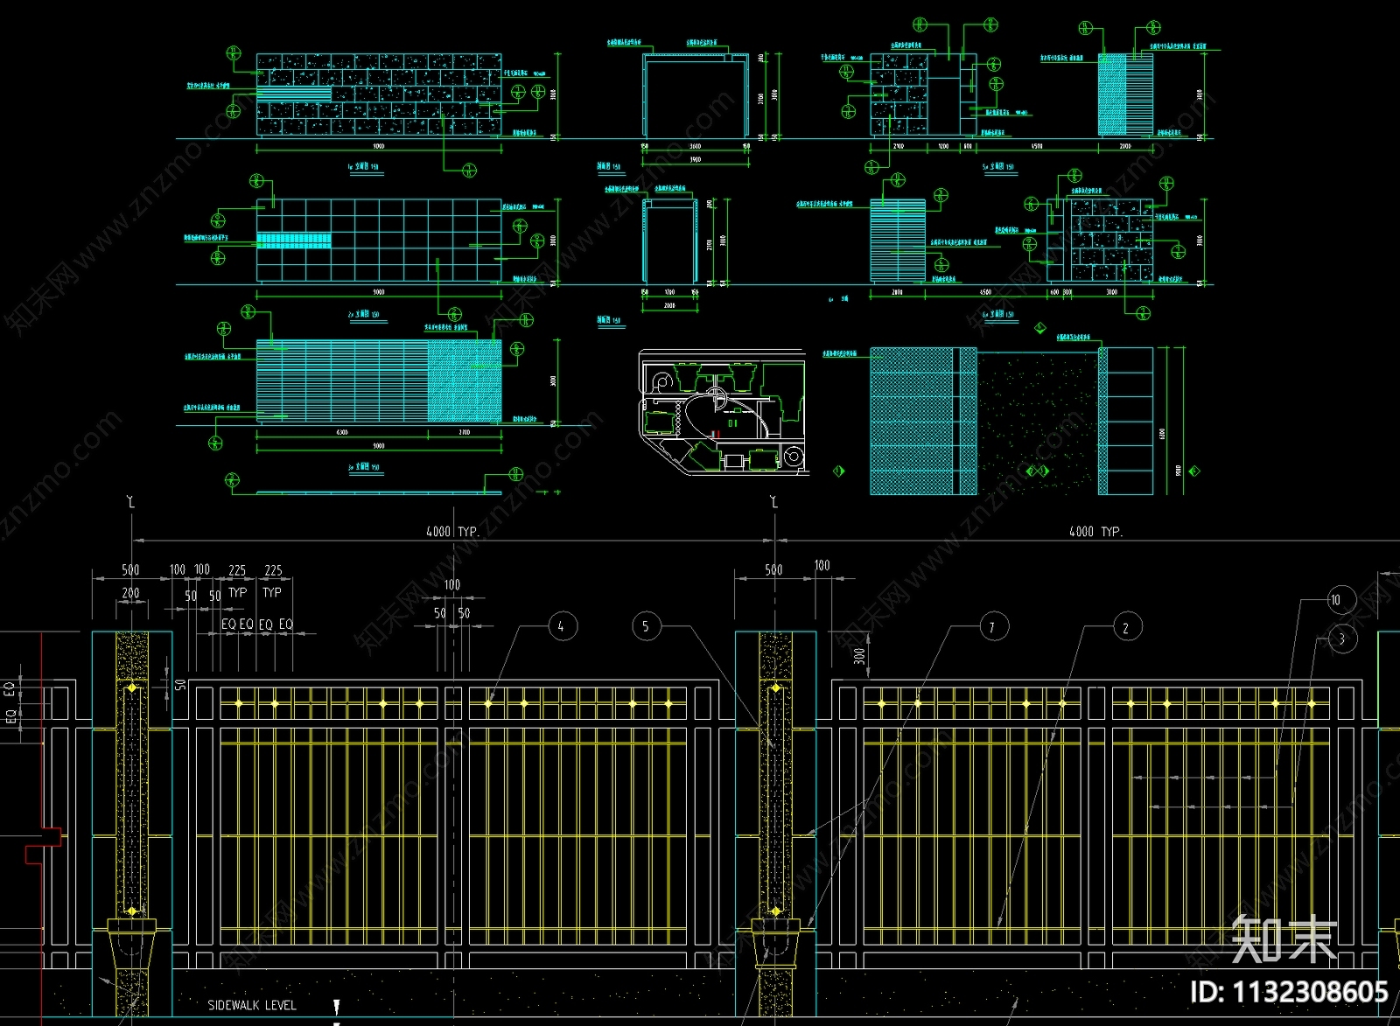This screenshot has height=1026, width=1400.
Task: Select the "1200" dimension text
Action: (943, 146)
